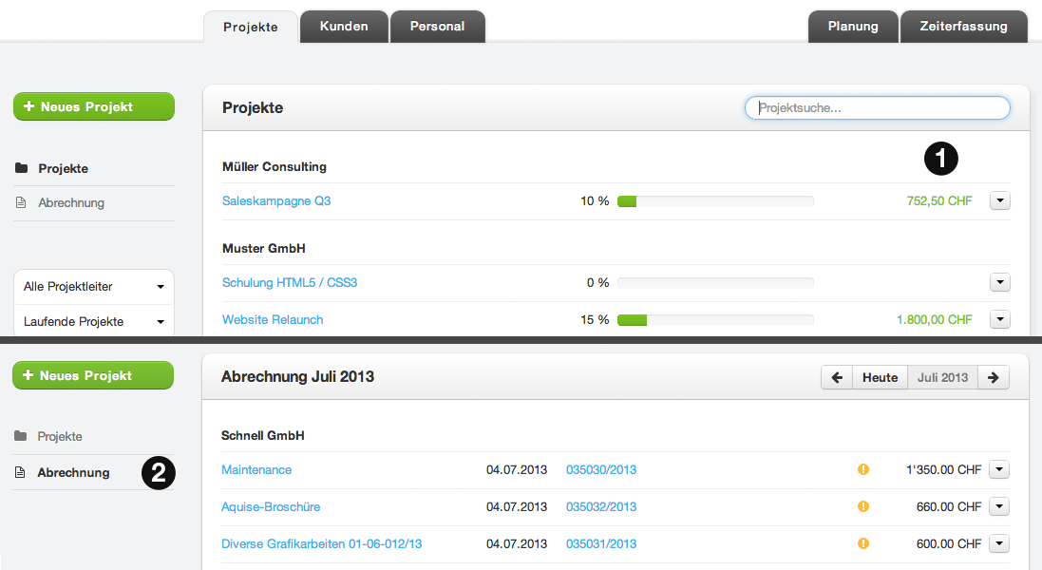Click the Müller Consulting client heading
The image size is (1042, 570).
click(x=275, y=167)
